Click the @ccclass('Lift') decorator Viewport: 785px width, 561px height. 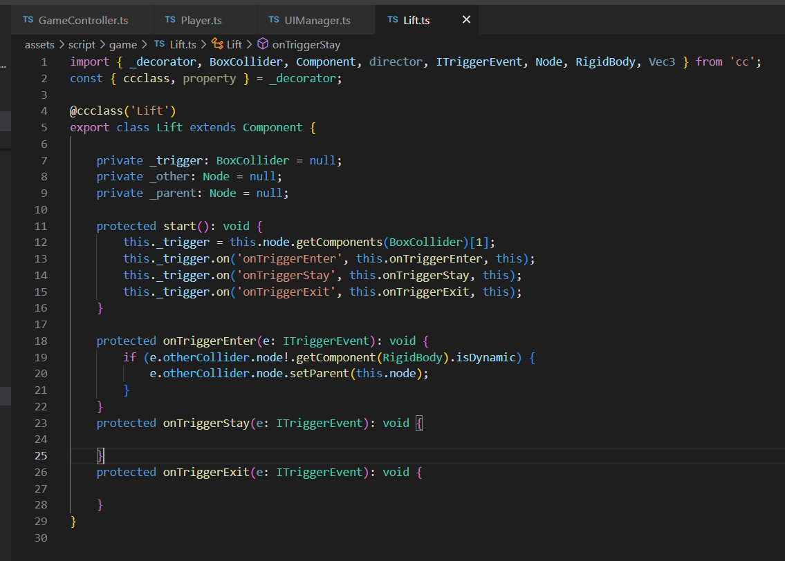tap(122, 111)
